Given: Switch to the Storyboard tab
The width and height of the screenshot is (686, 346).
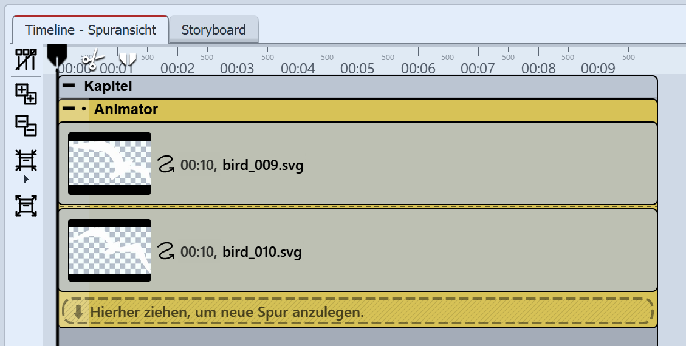Looking at the screenshot, I should pyautogui.click(x=213, y=30).
